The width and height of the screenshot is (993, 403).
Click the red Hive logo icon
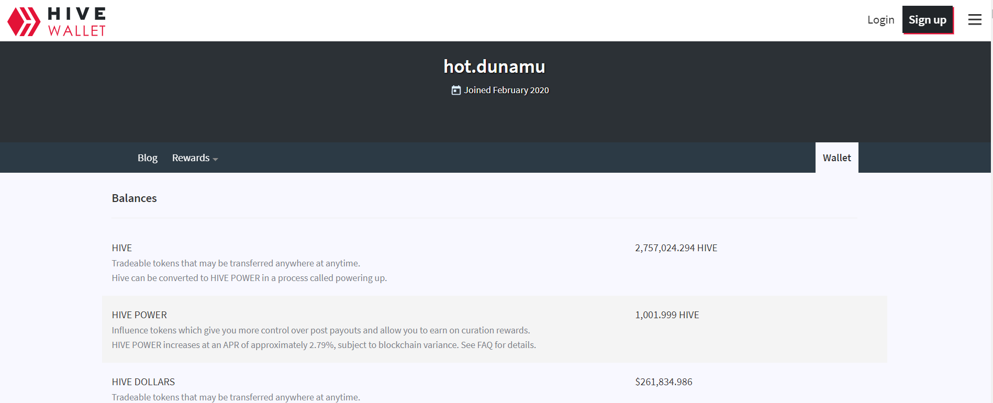click(x=24, y=21)
